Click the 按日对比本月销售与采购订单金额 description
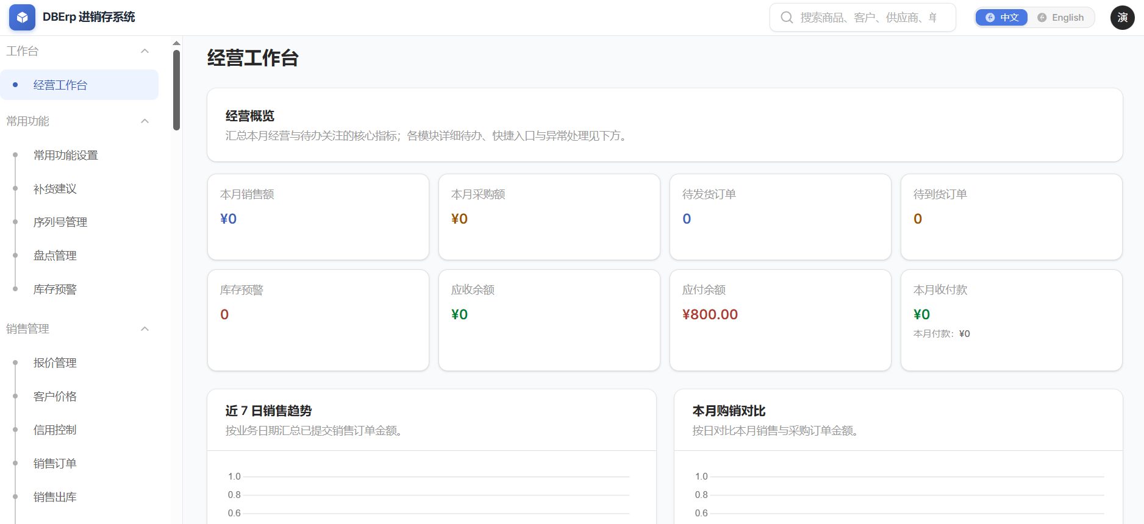1144x524 pixels. (778, 431)
